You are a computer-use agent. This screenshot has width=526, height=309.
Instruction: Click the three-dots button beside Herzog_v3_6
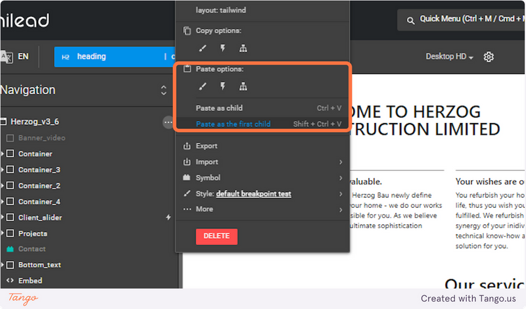pos(168,122)
